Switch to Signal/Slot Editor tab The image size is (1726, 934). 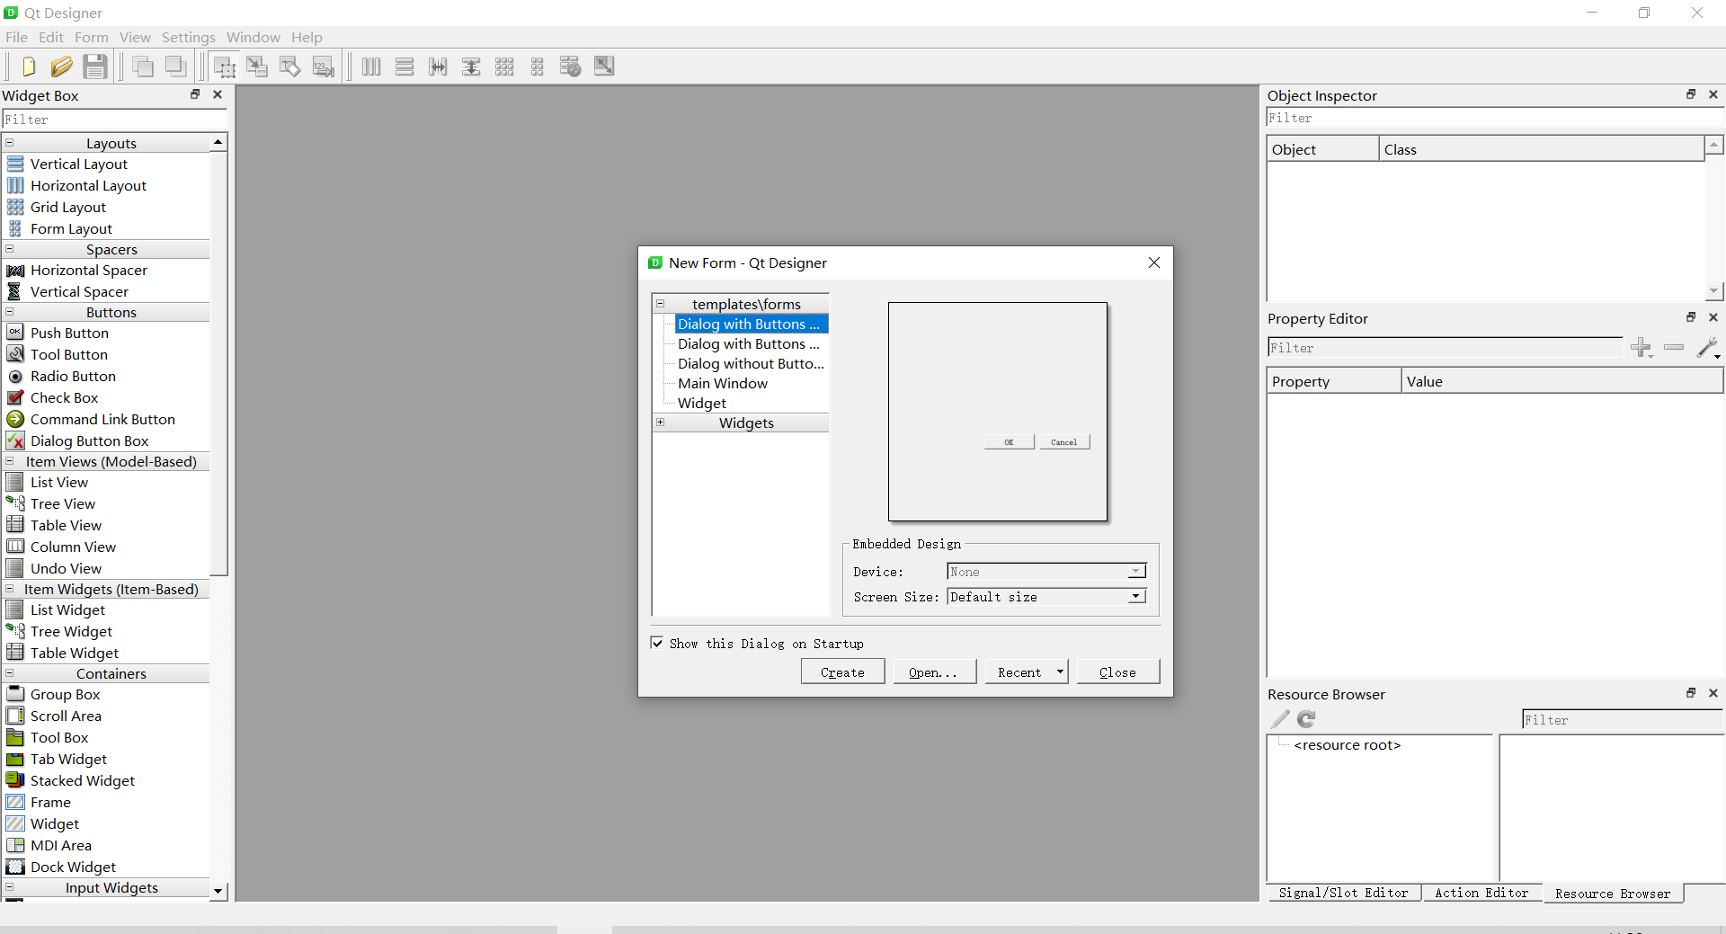click(x=1343, y=893)
